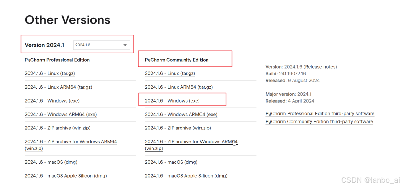The height and width of the screenshot is (187, 401).
Task: Download Community 2024.1.6 Linux ARM64 (tar.gz)
Action: coord(179,87)
